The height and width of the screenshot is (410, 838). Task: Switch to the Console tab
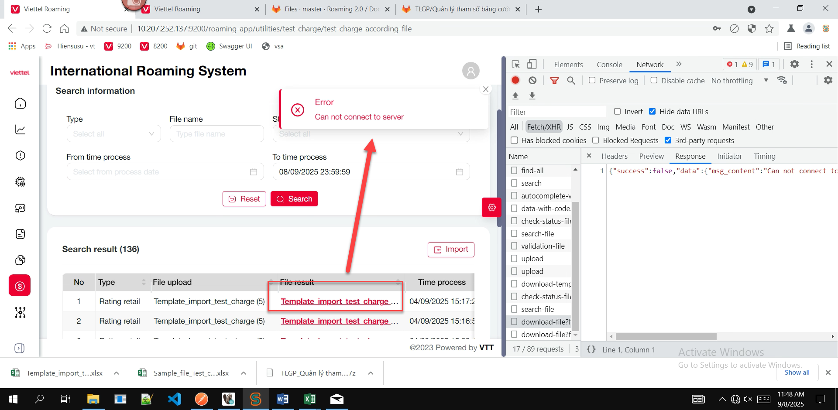pyautogui.click(x=609, y=65)
